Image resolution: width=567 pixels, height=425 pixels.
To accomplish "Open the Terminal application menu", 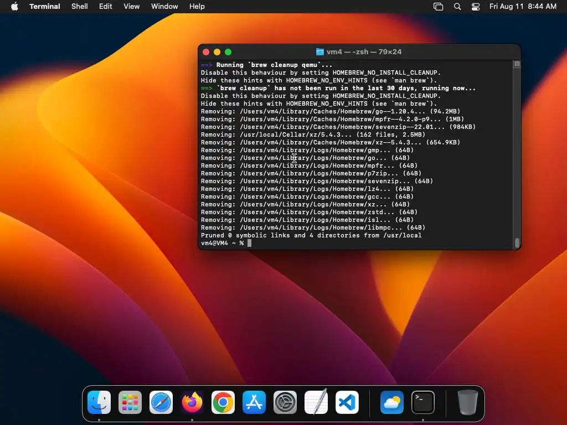I will tap(45, 7).
